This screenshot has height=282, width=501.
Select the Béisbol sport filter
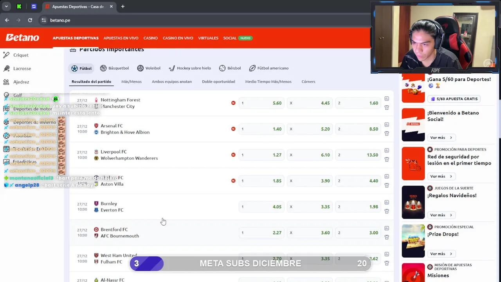coord(230,68)
